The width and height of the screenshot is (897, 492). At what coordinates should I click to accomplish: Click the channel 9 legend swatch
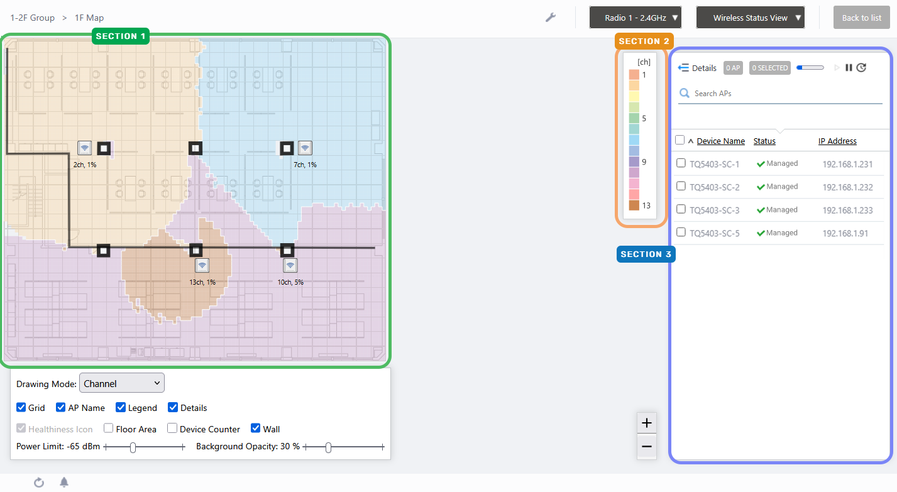point(634,162)
